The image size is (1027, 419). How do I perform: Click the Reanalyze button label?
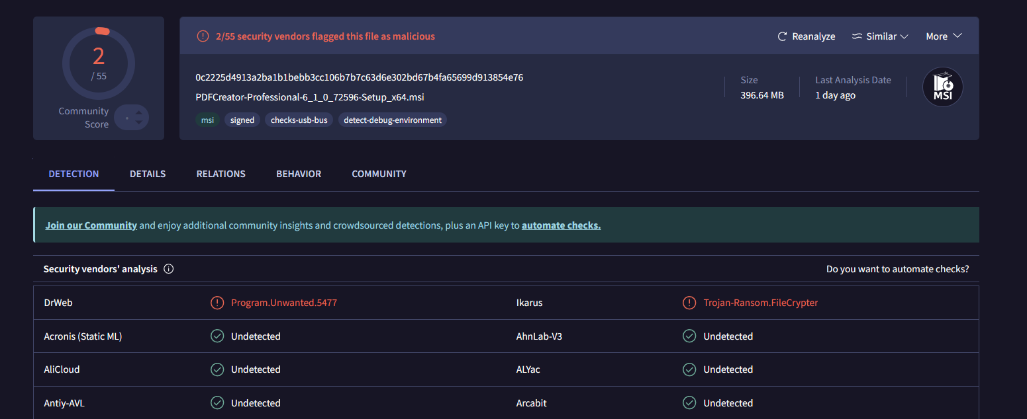pos(814,36)
